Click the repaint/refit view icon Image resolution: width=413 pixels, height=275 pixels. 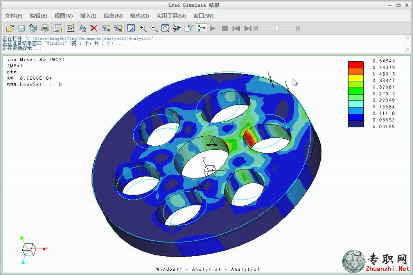pyautogui.click(x=131, y=28)
